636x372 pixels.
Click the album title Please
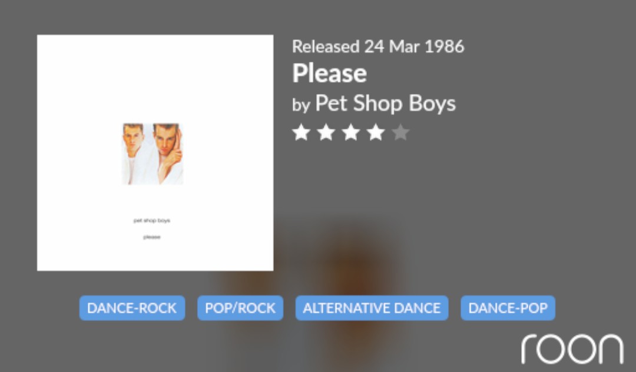(329, 74)
